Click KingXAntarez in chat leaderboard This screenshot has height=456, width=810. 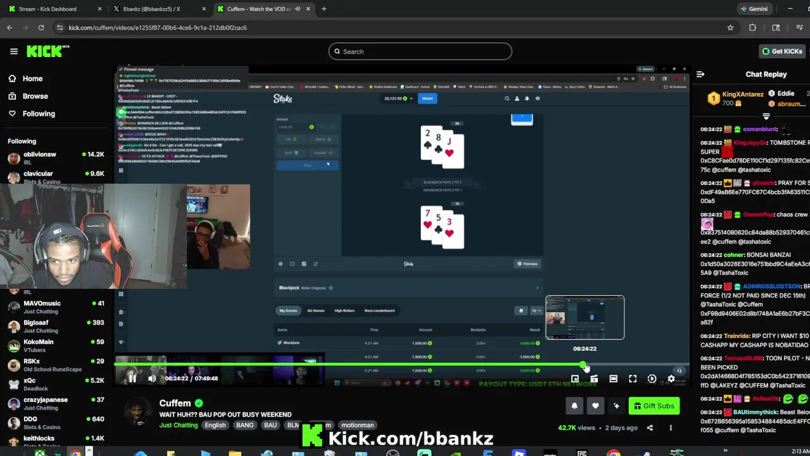click(743, 94)
